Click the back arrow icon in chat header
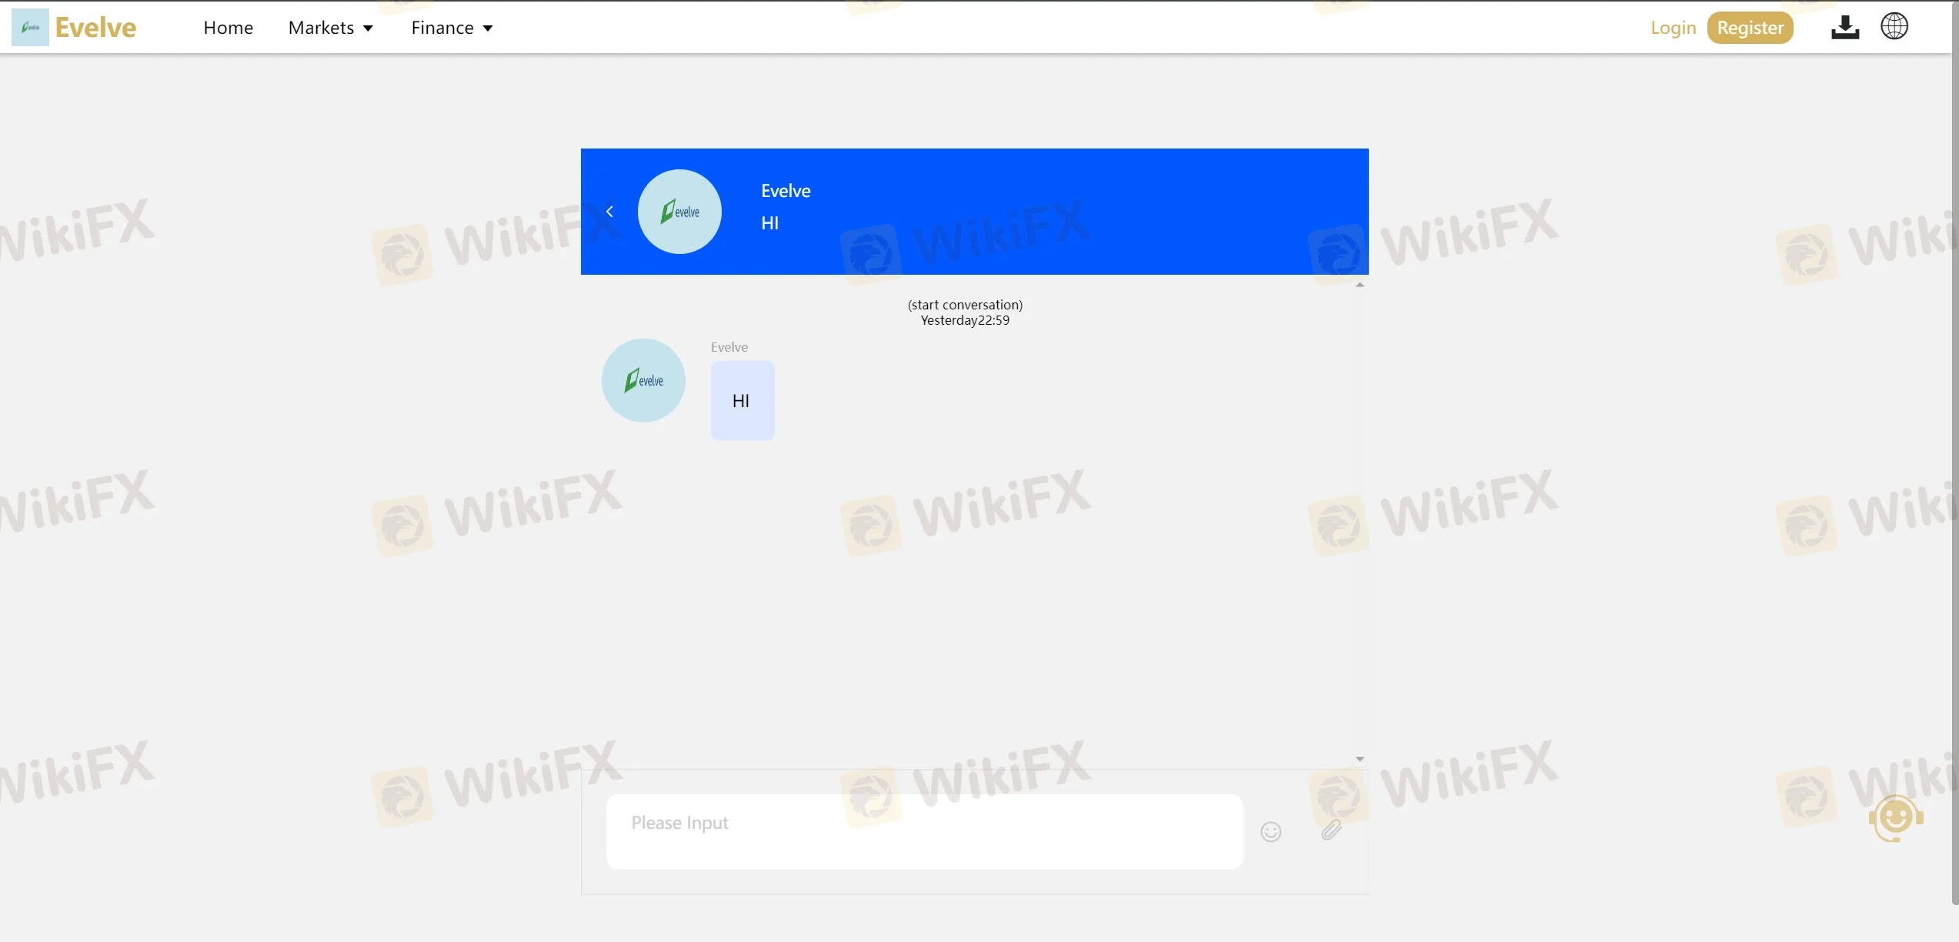The image size is (1959, 942). pyautogui.click(x=609, y=210)
